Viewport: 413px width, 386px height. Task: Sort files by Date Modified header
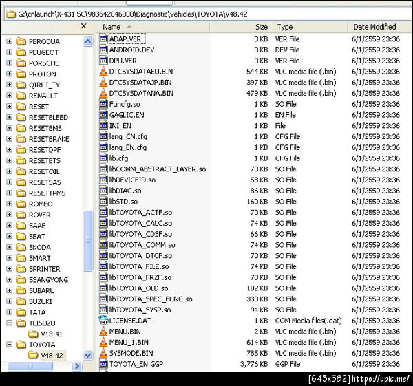[379, 27]
